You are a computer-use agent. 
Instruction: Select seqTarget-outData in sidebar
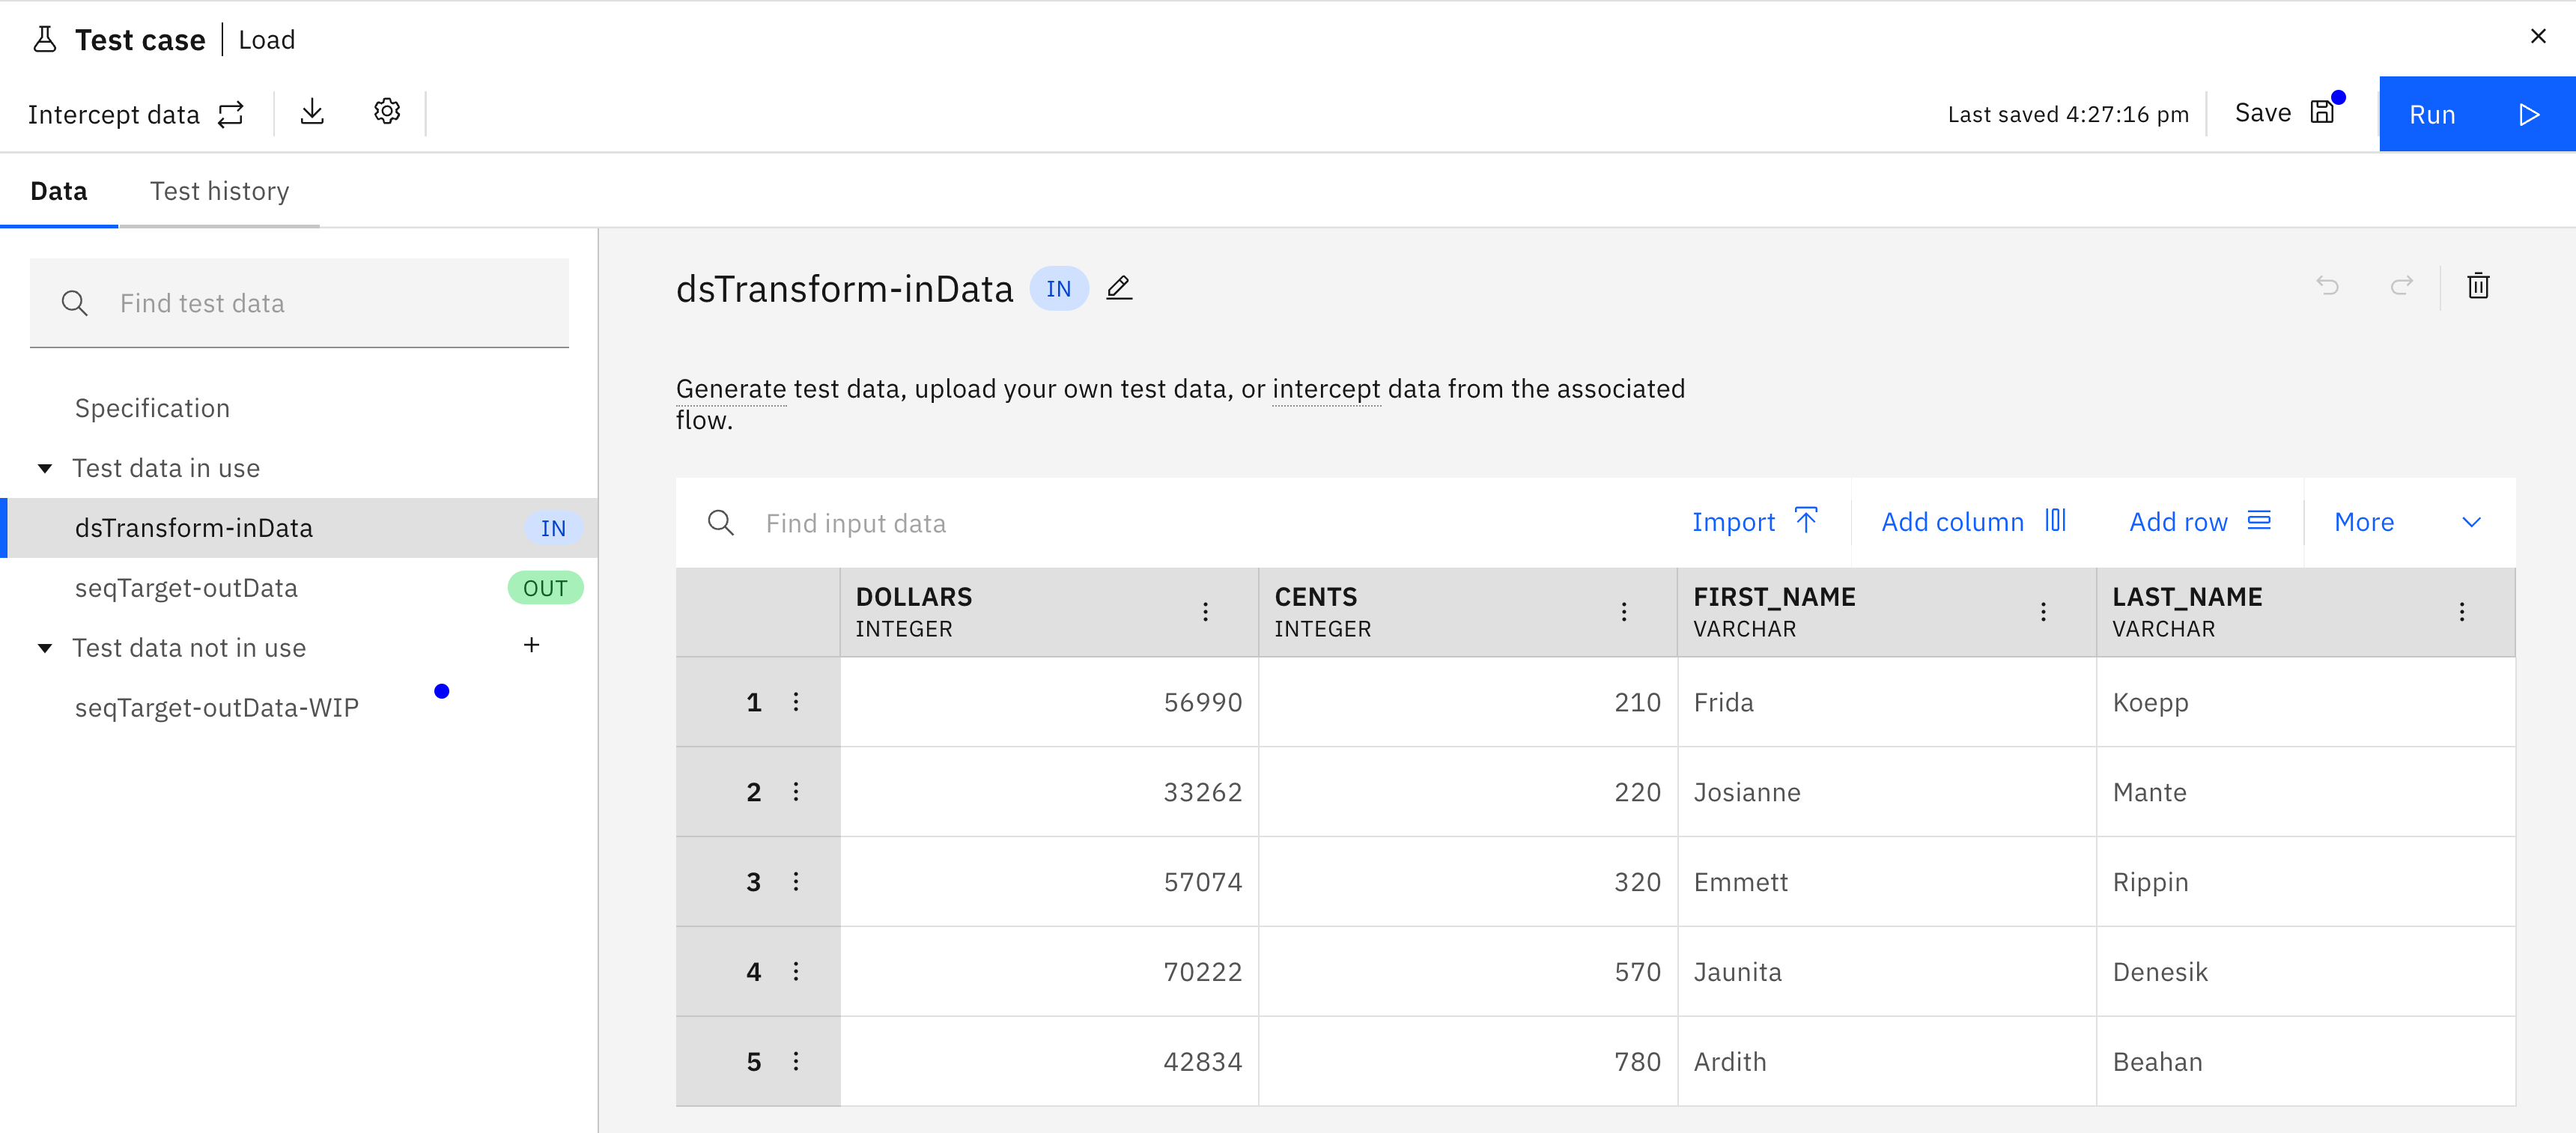click(x=186, y=588)
